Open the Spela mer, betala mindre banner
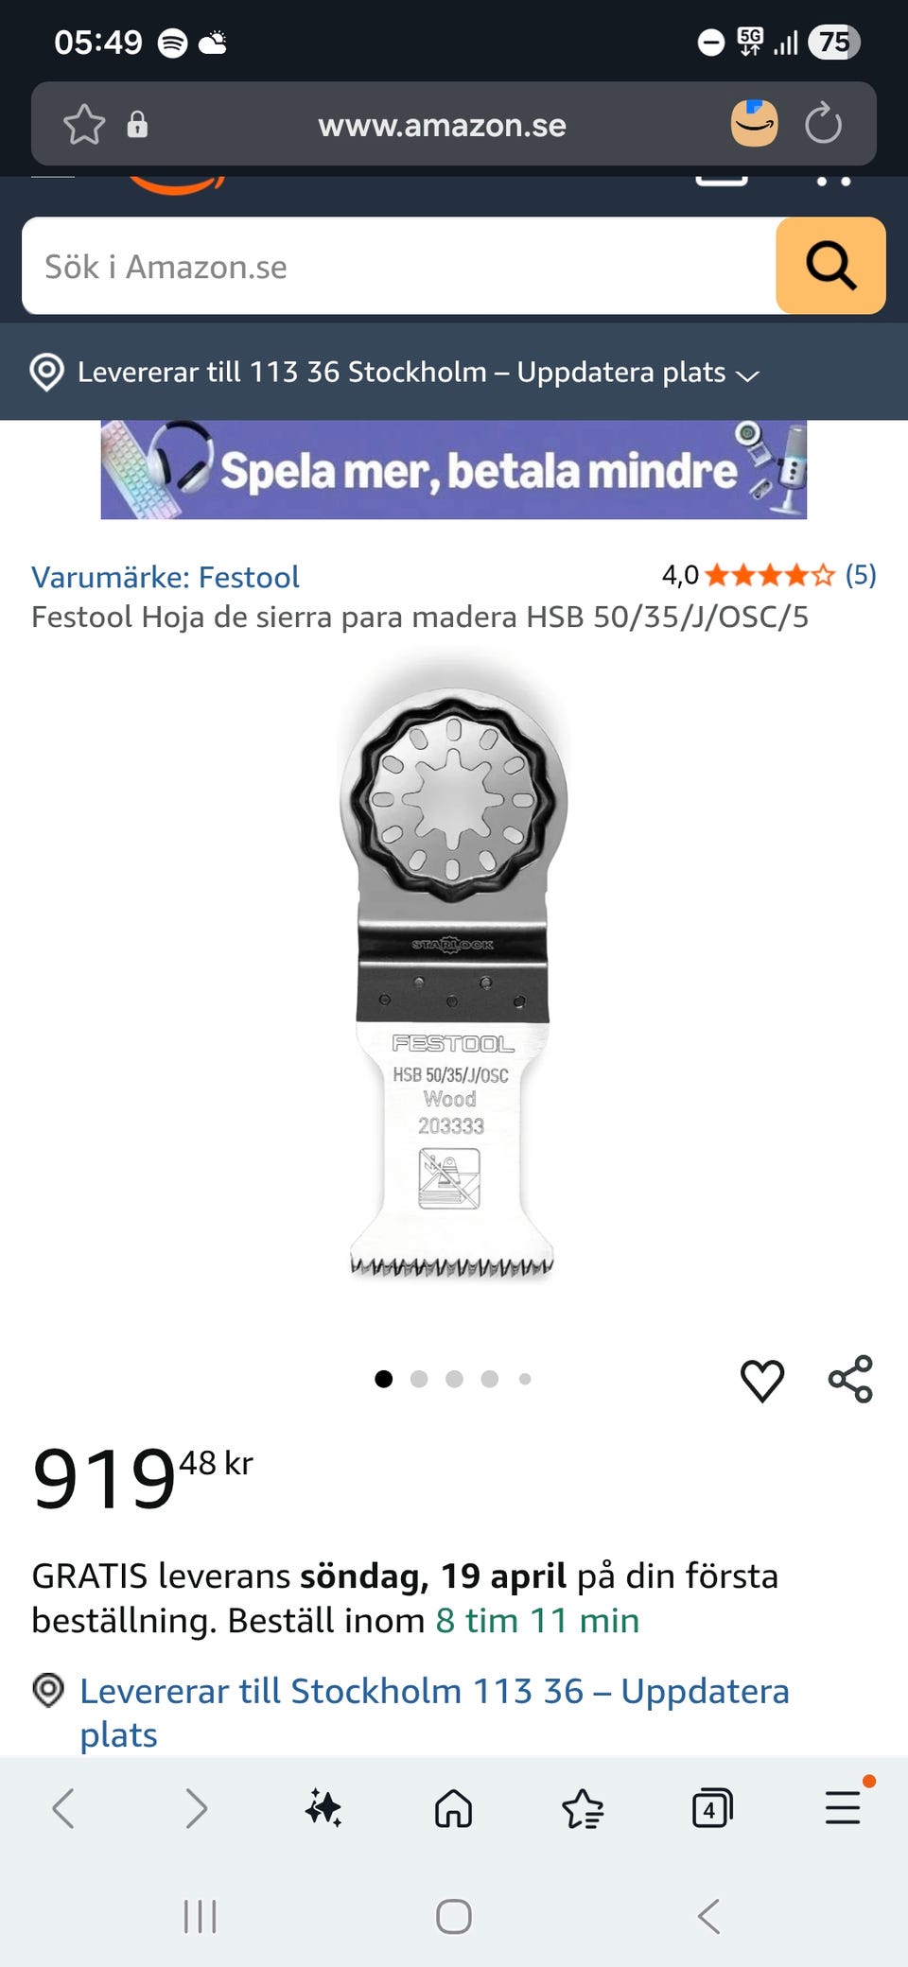The image size is (908, 1967). (x=454, y=470)
